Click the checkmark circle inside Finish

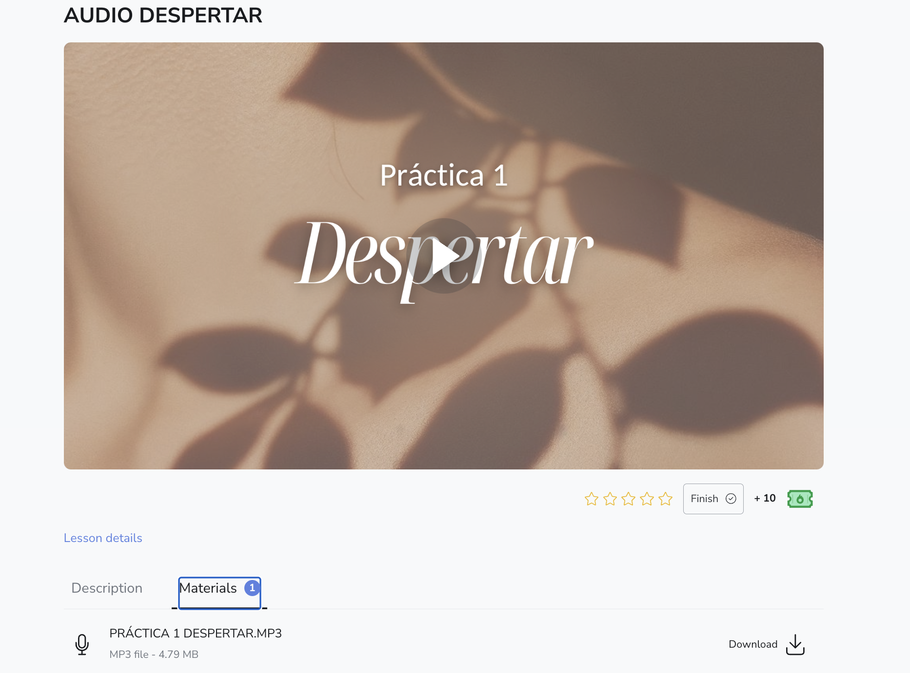click(731, 499)
